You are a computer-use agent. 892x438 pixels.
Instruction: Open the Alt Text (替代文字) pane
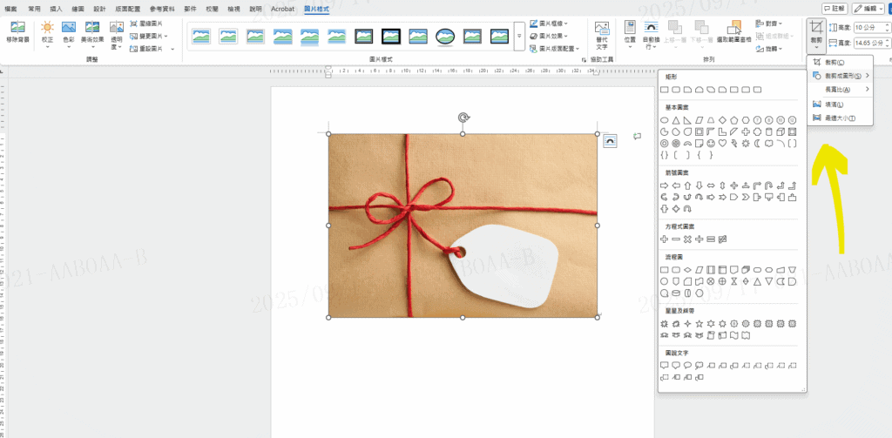[x=602, y=33]
